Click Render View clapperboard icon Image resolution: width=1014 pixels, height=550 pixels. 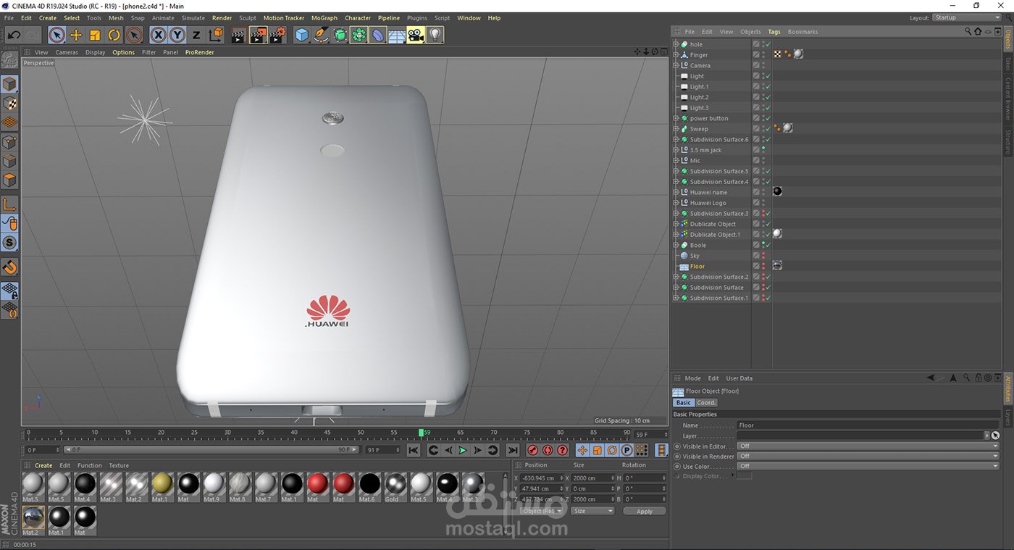click(238, 35)
